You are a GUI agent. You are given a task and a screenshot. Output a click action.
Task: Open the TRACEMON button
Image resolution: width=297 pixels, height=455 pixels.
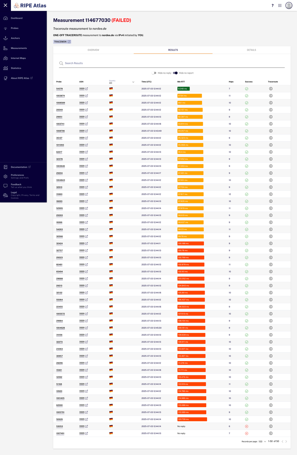(62, 42)
